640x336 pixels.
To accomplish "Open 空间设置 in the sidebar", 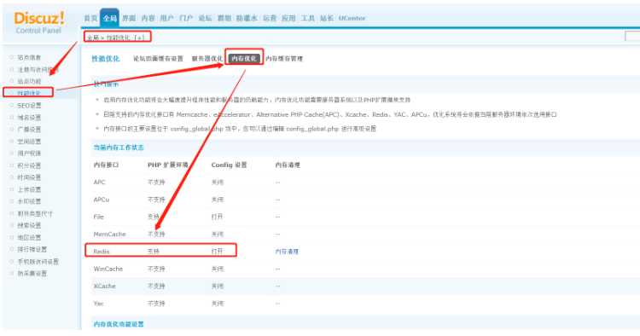I will [x=29, y=142].
